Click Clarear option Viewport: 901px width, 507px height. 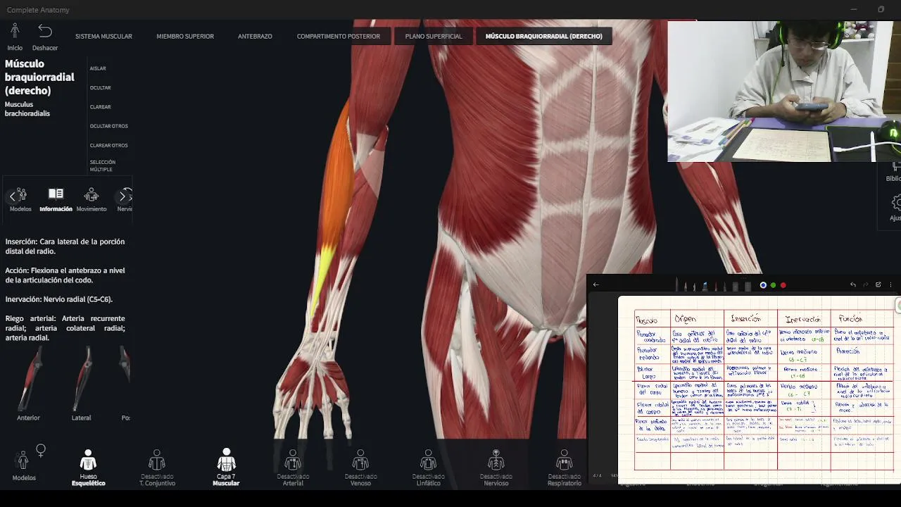point(101,107)
